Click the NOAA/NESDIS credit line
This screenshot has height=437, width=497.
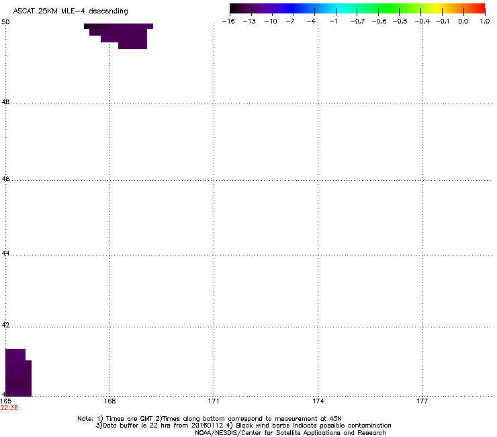pyautogui.click(x=290, y=433)
